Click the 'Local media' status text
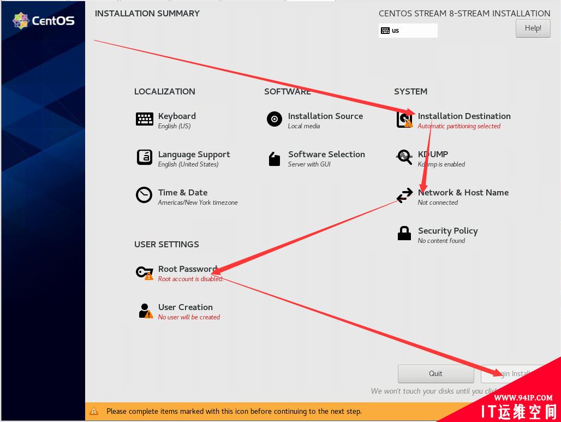 tap(304, 126)
